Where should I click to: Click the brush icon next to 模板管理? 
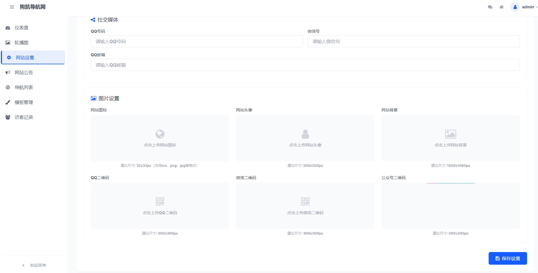pyautogui.click(x=8, y=102)
